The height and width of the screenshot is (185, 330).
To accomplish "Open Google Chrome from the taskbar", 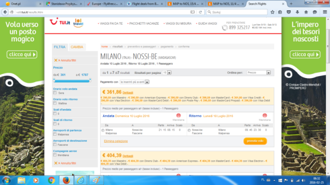I will tap(51, 180).
